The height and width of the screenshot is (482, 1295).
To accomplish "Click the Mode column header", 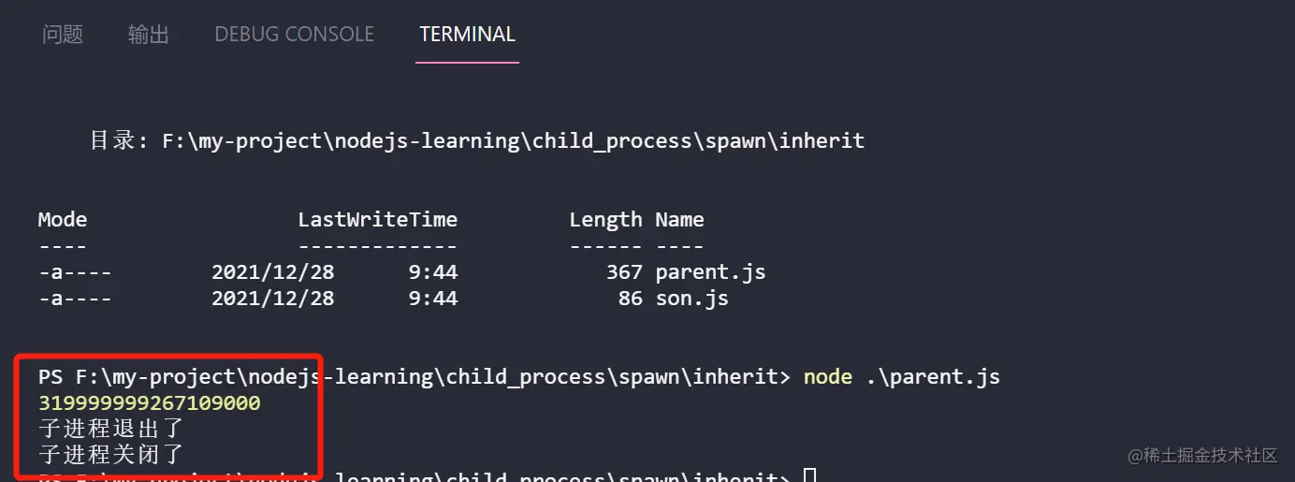I will [x=63, y=220].
